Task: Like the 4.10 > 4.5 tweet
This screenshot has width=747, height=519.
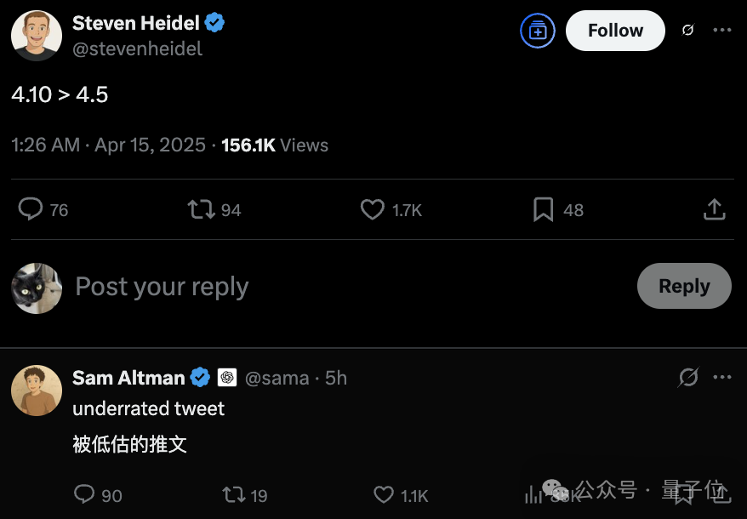Action: 373,209
